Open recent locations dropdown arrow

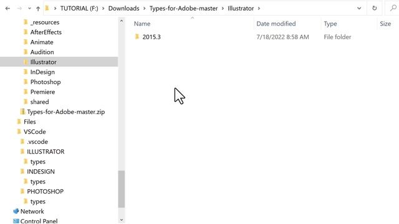pyautogui.click(x=29, y=8)
